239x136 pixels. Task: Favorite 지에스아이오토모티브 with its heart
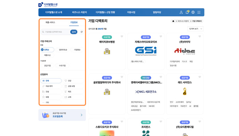[161, 36]
